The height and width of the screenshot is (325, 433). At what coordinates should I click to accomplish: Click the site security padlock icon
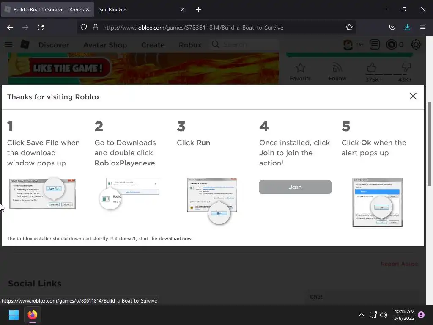[96, 28]
